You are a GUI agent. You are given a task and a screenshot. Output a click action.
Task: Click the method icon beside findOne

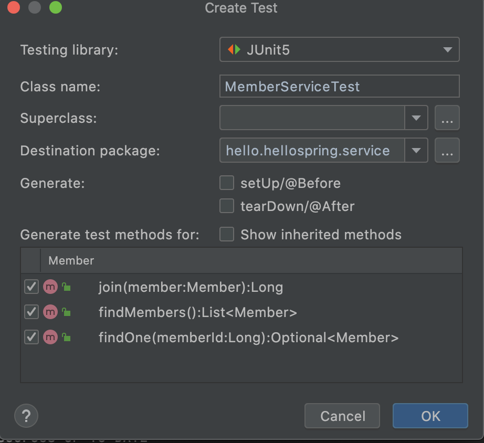[x=50, y=337]
